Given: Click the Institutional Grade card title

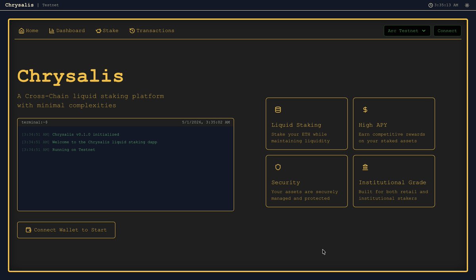Looking at the screenshot, I should click(x=392, y=183).
